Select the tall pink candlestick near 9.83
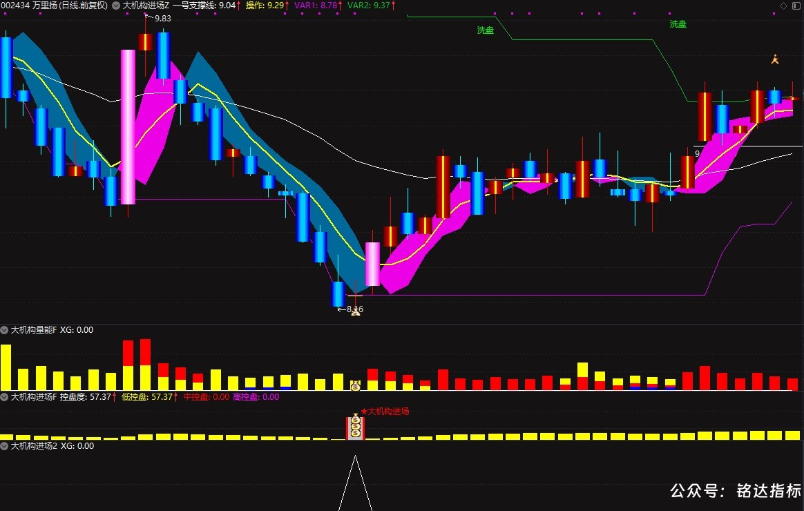The height and width of the screenshot is (511, 804). coord(128,126)
